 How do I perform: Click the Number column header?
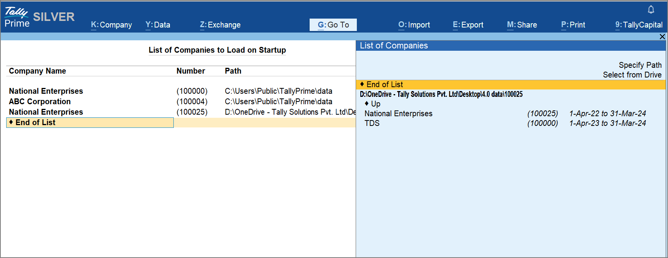[x=191, y=71]
